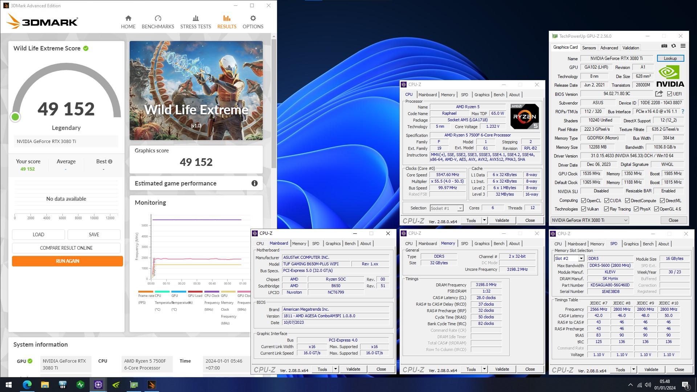Switch to the Sensors tab in GPU-Z
The image size is (697, 392).
(x=589, y=48)
